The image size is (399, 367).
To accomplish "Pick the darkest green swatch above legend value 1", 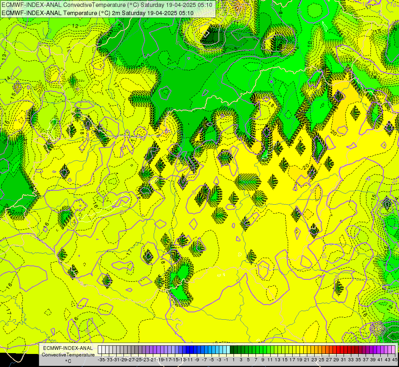I will [x=232, y=350].
